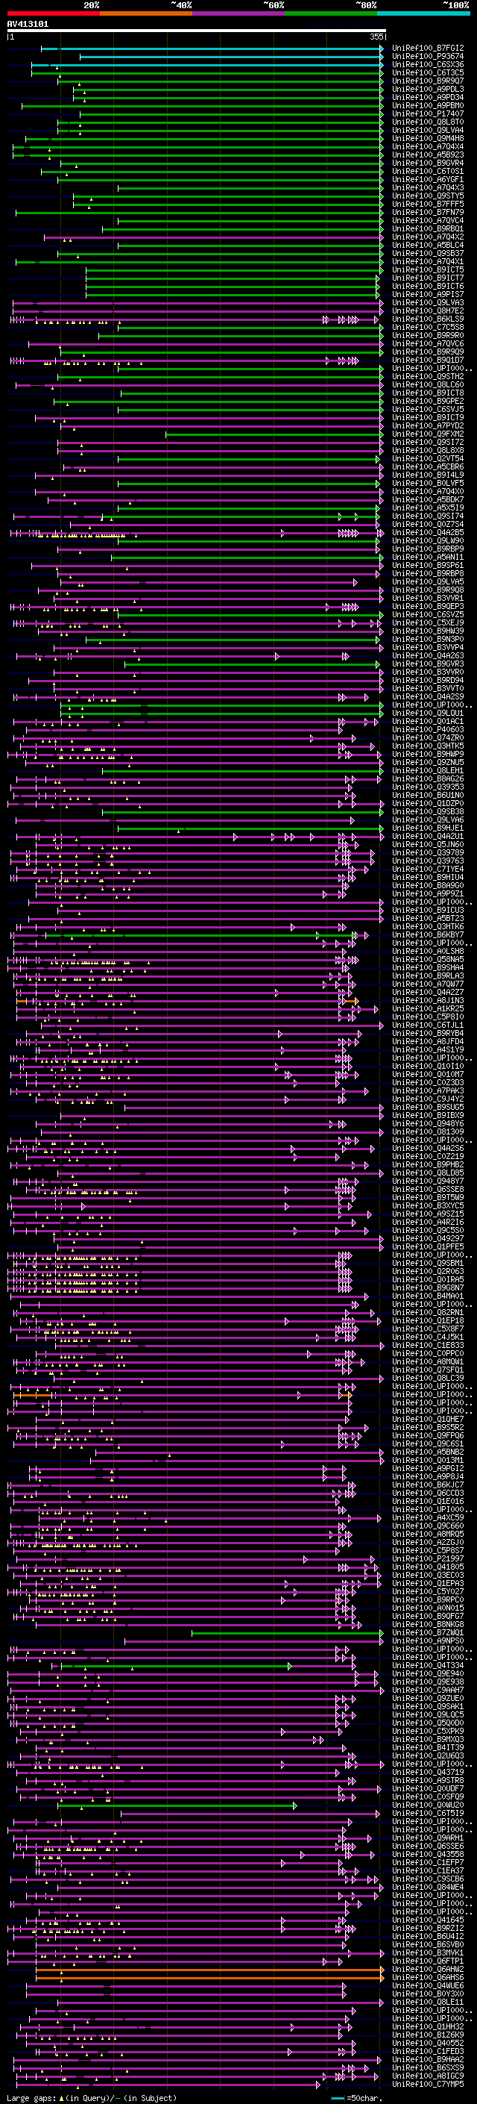Select label UniRef100_B9RD94
The width and height of the screenshot is (477, 2104).
click(x=428, y=681)
